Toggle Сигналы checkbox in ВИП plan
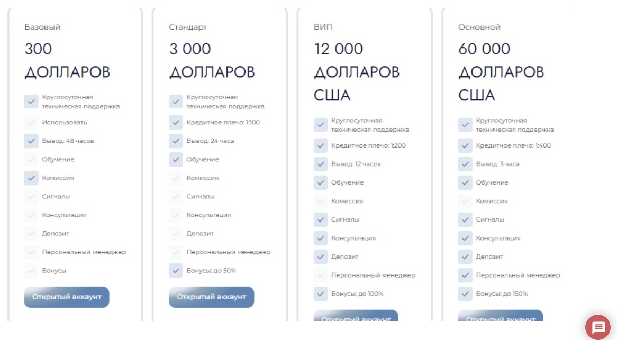 pos(320,219)
